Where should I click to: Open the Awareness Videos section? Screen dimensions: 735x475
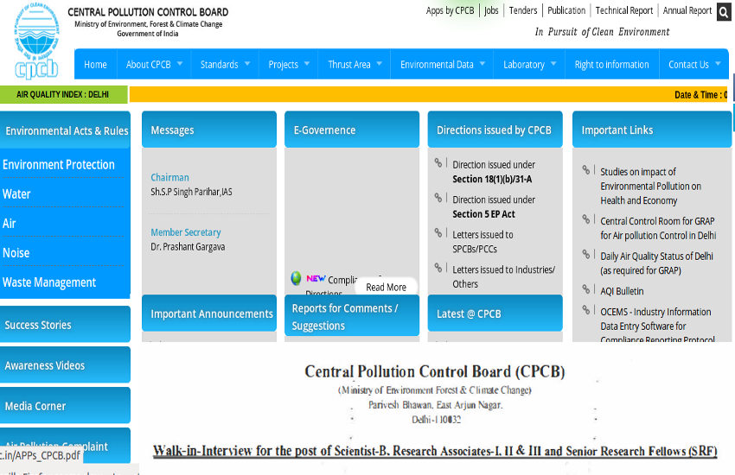pos(45,365)
